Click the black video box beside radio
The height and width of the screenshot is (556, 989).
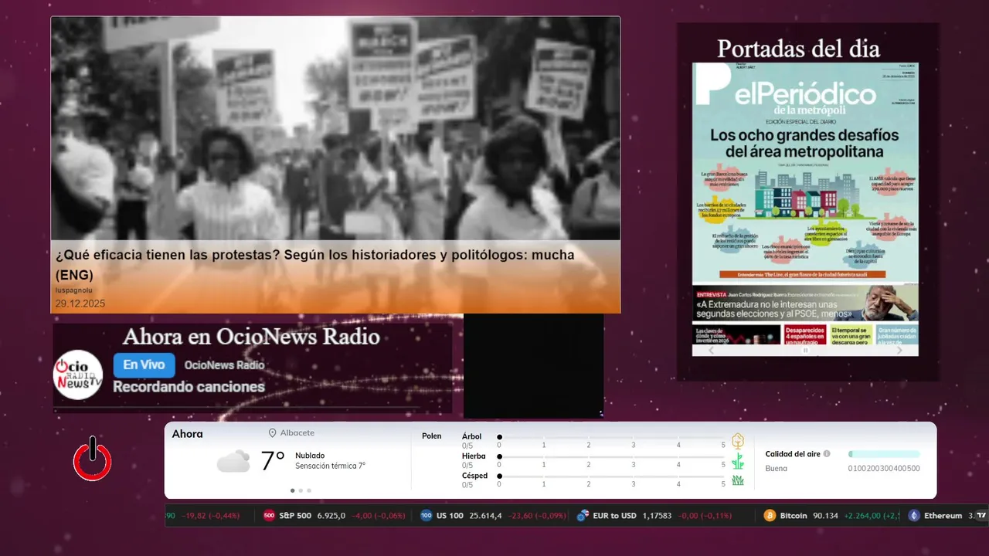[533, 366]
